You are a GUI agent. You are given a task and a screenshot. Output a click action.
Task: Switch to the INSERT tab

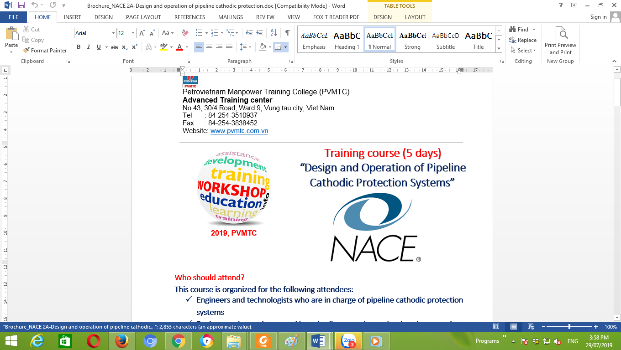pos(73,17)
